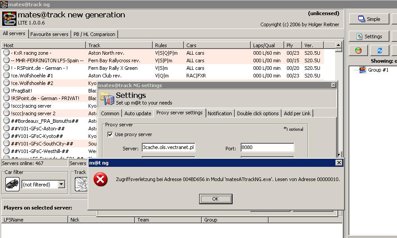The width and height of the screenshot is (397, 238).
Task: Open Favourite servers tab
Action: click(49, 34)
